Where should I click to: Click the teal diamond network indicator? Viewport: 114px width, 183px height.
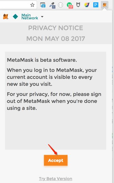pos(15,16)
